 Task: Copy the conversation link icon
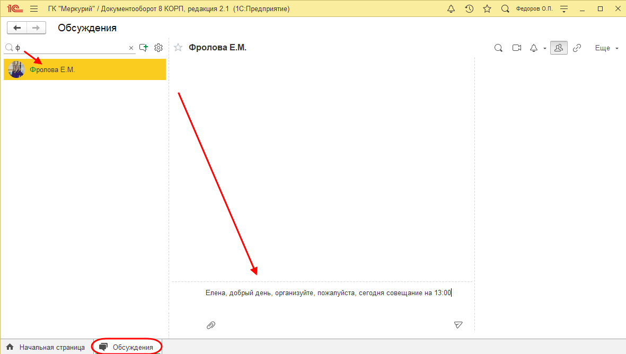(x=577, y=48)
